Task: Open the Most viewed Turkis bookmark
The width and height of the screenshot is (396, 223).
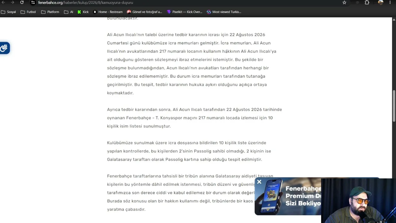Action: click(x=224, y=12)
